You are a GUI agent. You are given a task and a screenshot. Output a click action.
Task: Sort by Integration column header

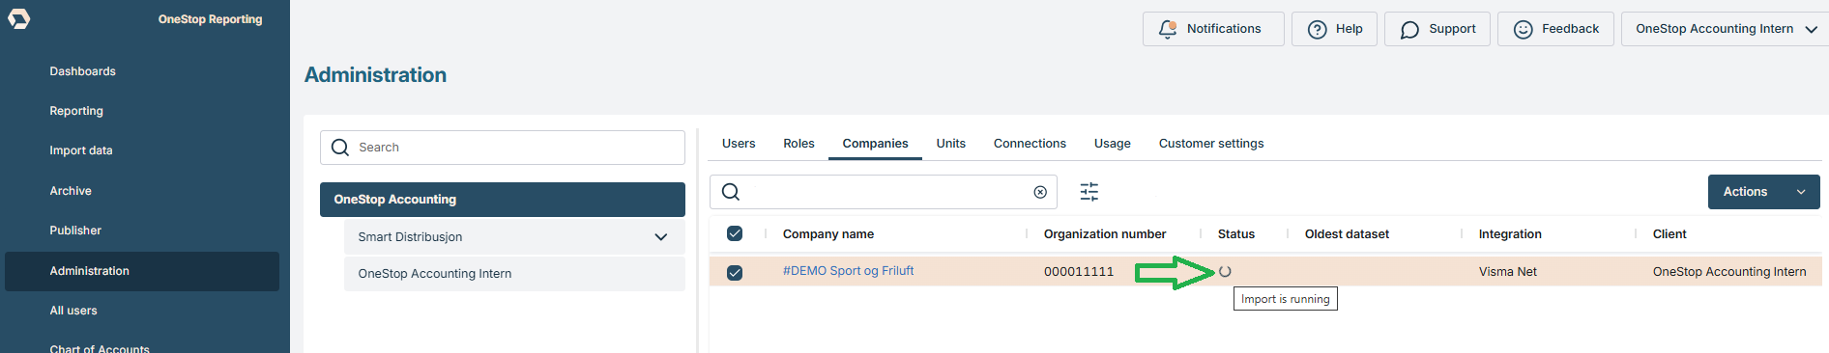point(1510,234)
